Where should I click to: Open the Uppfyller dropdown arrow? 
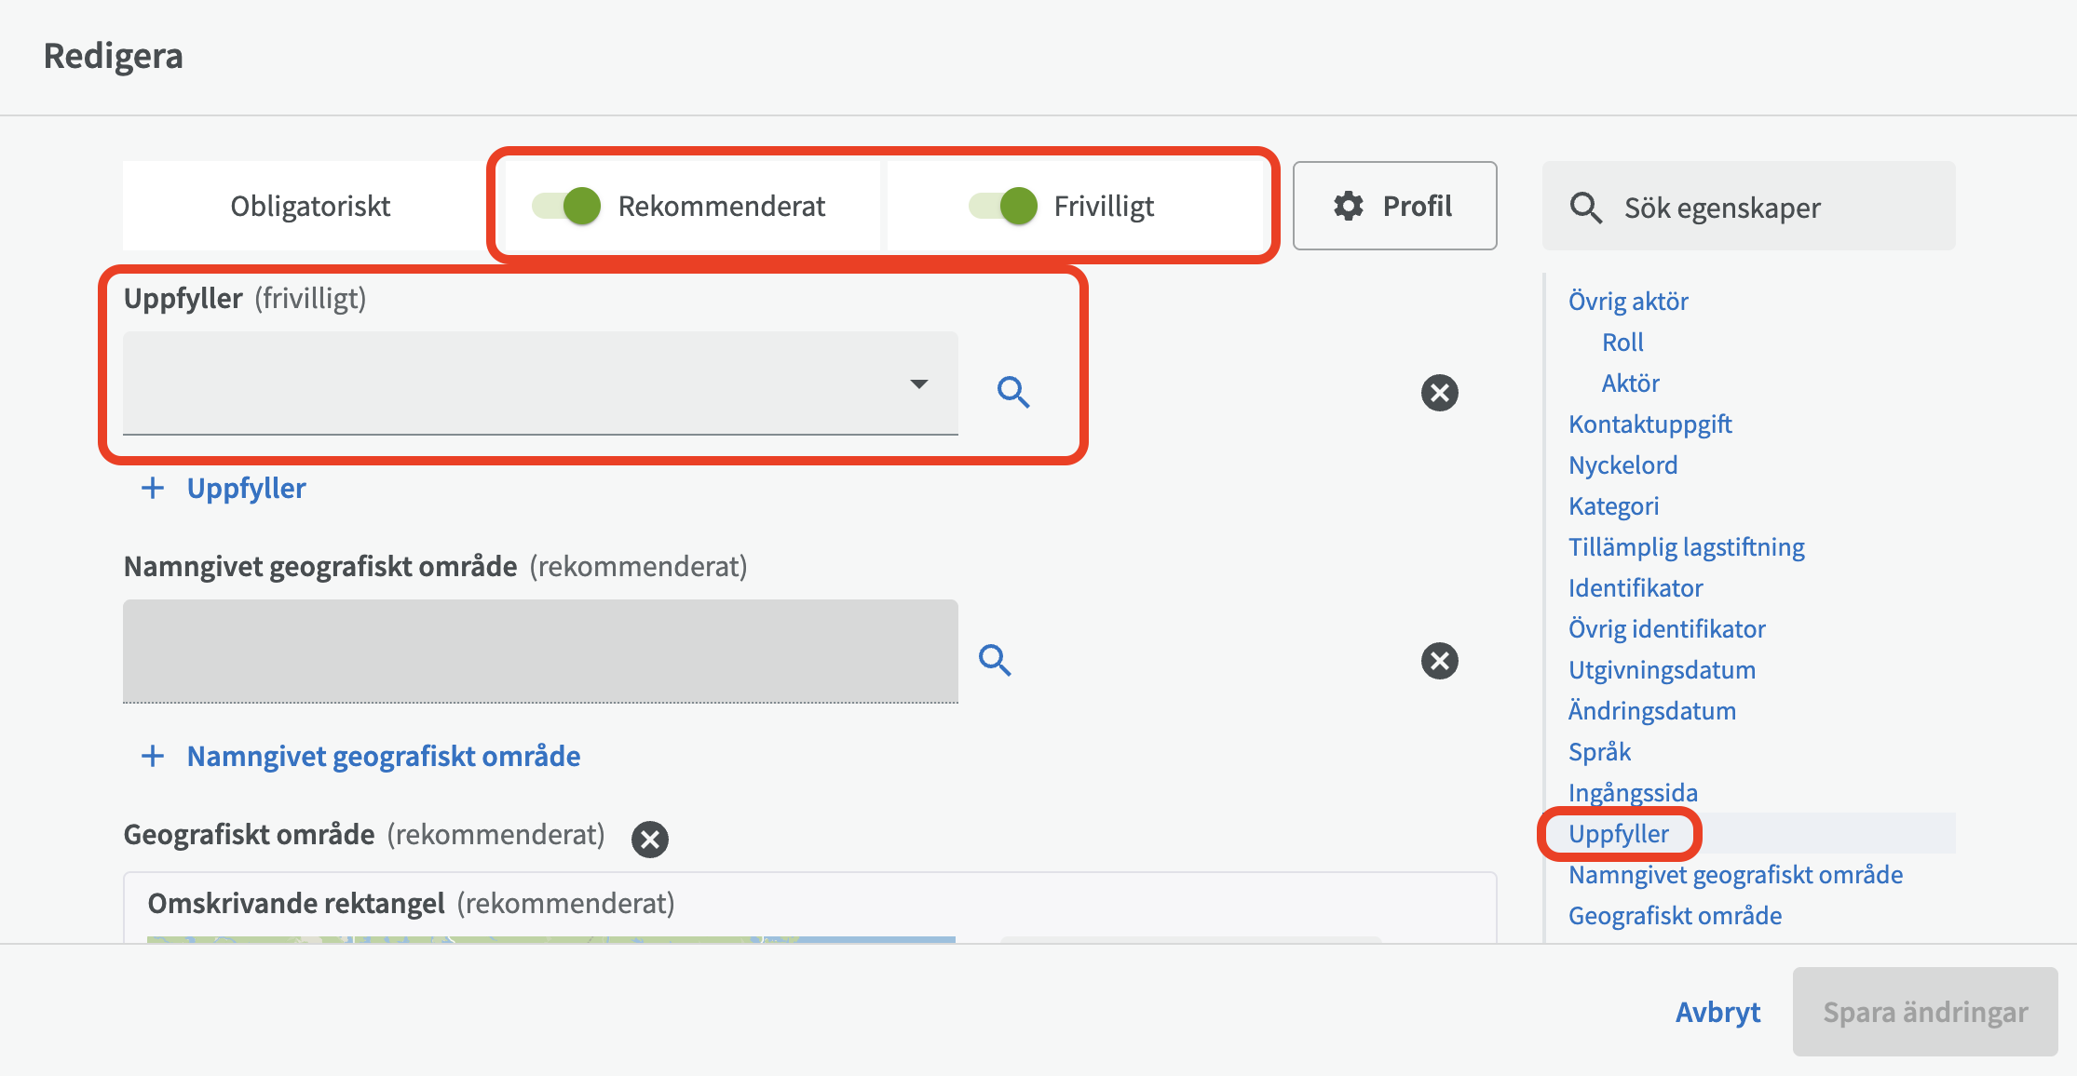pyautogui.click(x=918, y=383)
